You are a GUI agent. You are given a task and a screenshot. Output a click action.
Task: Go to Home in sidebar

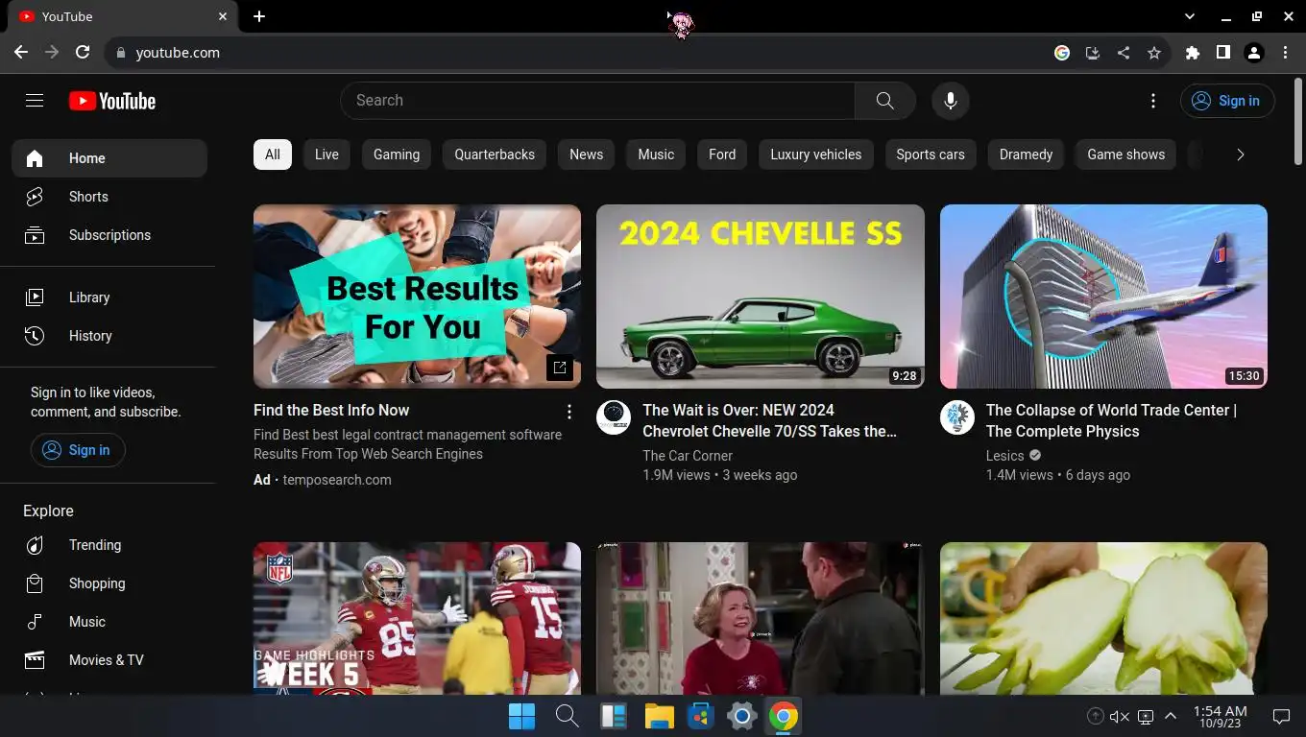pos(109,158)
